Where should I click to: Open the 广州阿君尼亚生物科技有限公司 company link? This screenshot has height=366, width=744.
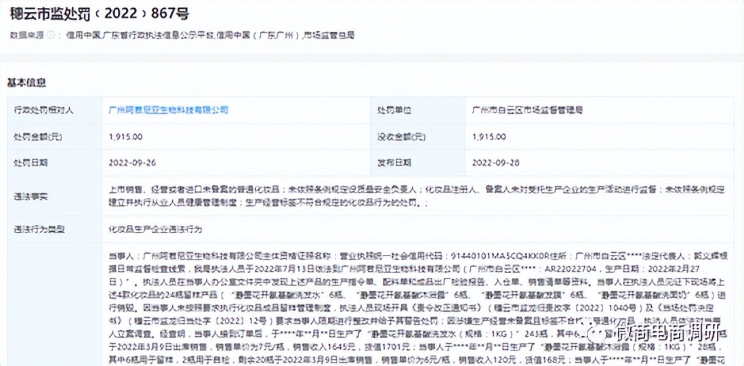pyautogui.click(x=169, y=110)
